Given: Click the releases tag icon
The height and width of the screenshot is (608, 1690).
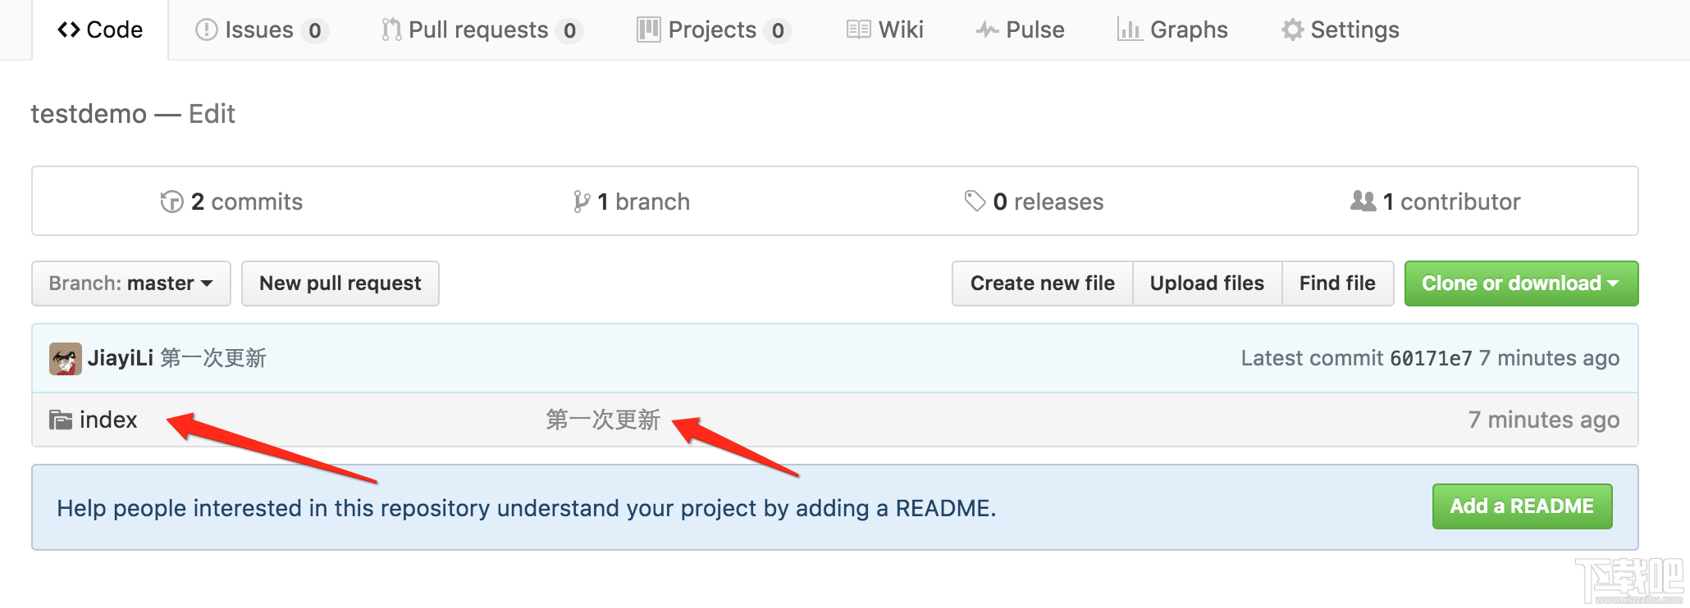Looking at the screenshot, I should click(975, 201).
